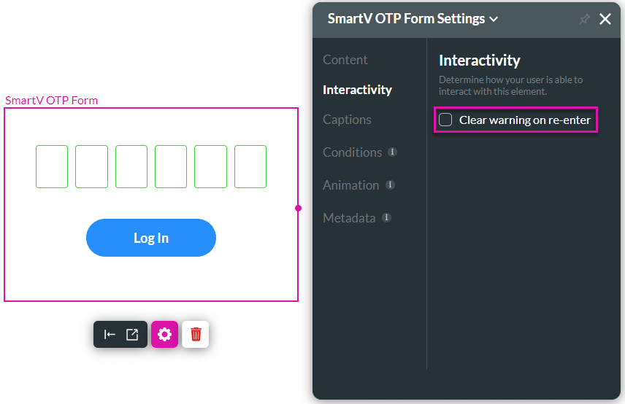This screenshot has width=625, height=404.
Task: Pin the settings panel with the pin icon
Action: click(x=584, y=19)
